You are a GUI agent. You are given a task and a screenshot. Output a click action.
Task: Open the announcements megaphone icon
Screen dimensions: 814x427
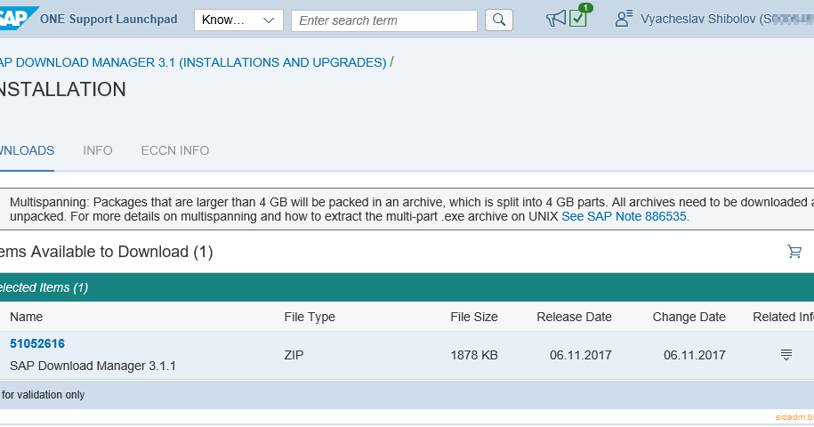tap(555, 20)
